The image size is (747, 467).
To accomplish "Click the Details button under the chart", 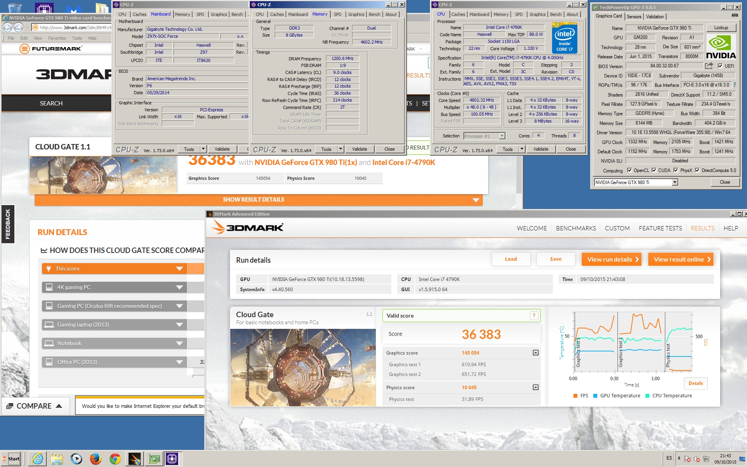I will [696, 383].
